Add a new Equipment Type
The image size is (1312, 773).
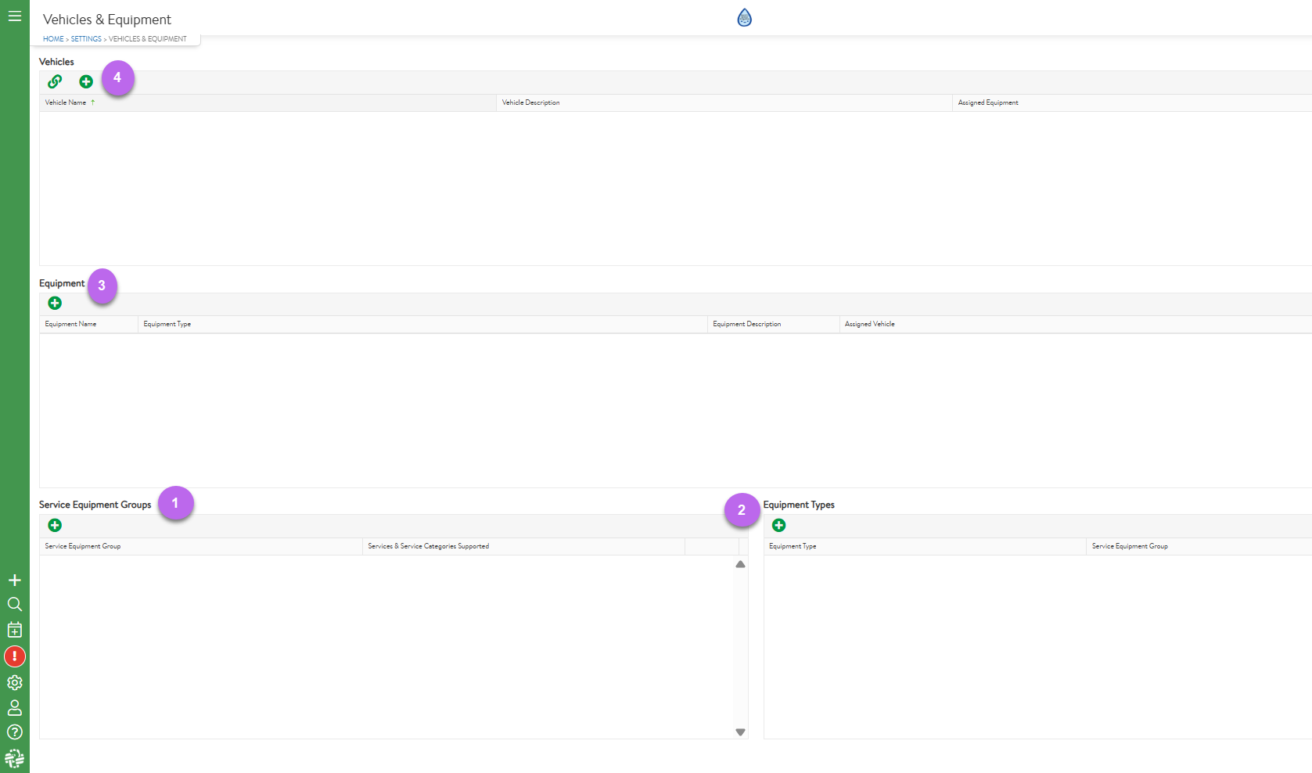pos(778,525)
